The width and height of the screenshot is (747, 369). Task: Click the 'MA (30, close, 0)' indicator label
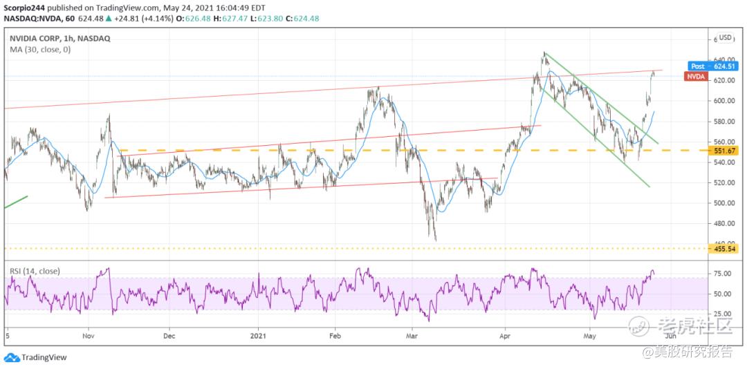pos(41,49)
